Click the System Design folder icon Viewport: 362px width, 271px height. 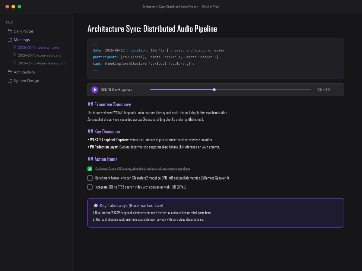tap(10, 81)
